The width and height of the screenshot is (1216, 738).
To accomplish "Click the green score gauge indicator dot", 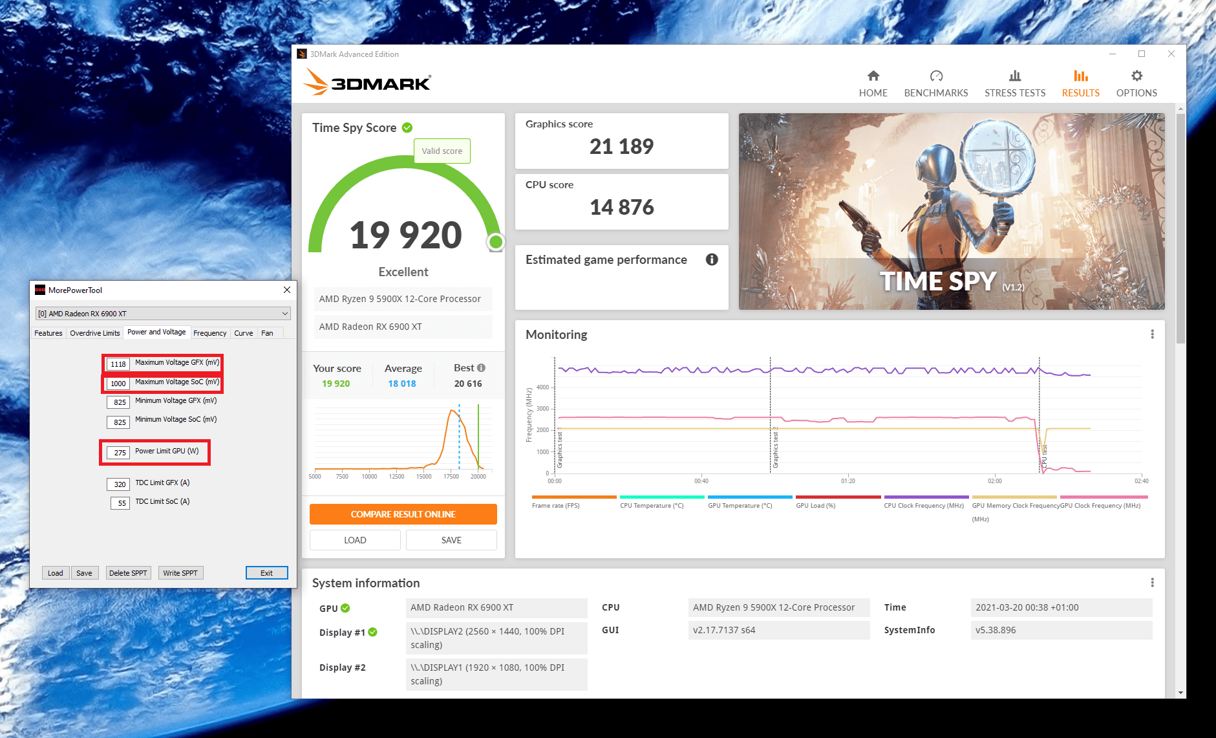I will [496, 242].
